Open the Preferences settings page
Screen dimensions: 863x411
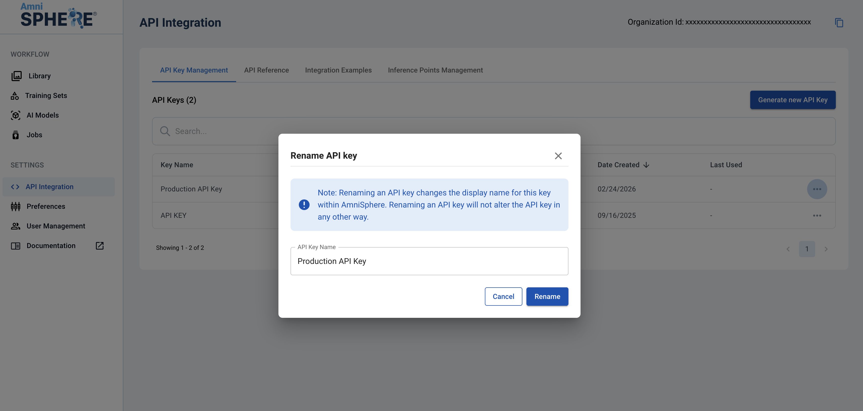46,207
